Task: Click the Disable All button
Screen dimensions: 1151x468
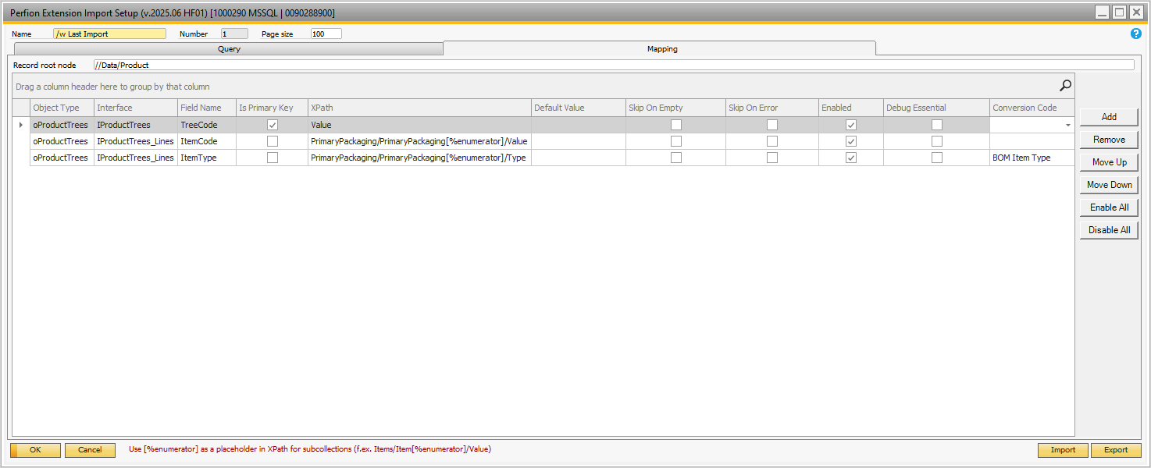Action: pyautogui.click(x=1109, y=230)
